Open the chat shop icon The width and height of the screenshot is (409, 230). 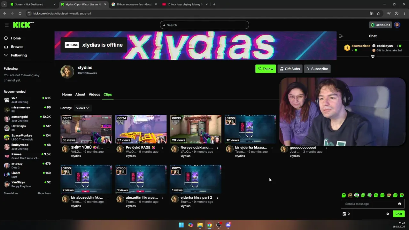point(344,214)
